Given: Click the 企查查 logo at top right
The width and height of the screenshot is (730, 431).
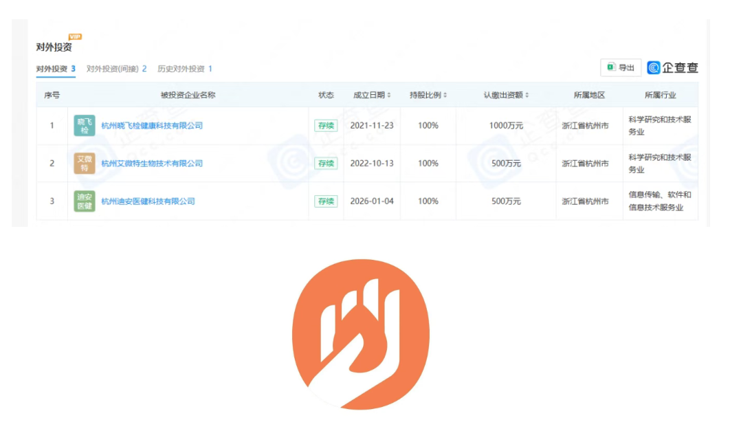Looking at the screenshot, I should [672, 67].
